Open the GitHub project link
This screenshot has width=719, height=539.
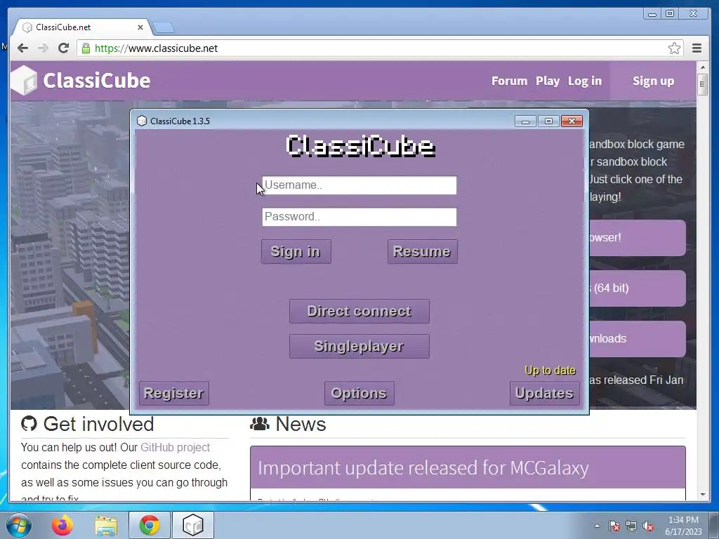pyautogui.click(x=175, y=447)
